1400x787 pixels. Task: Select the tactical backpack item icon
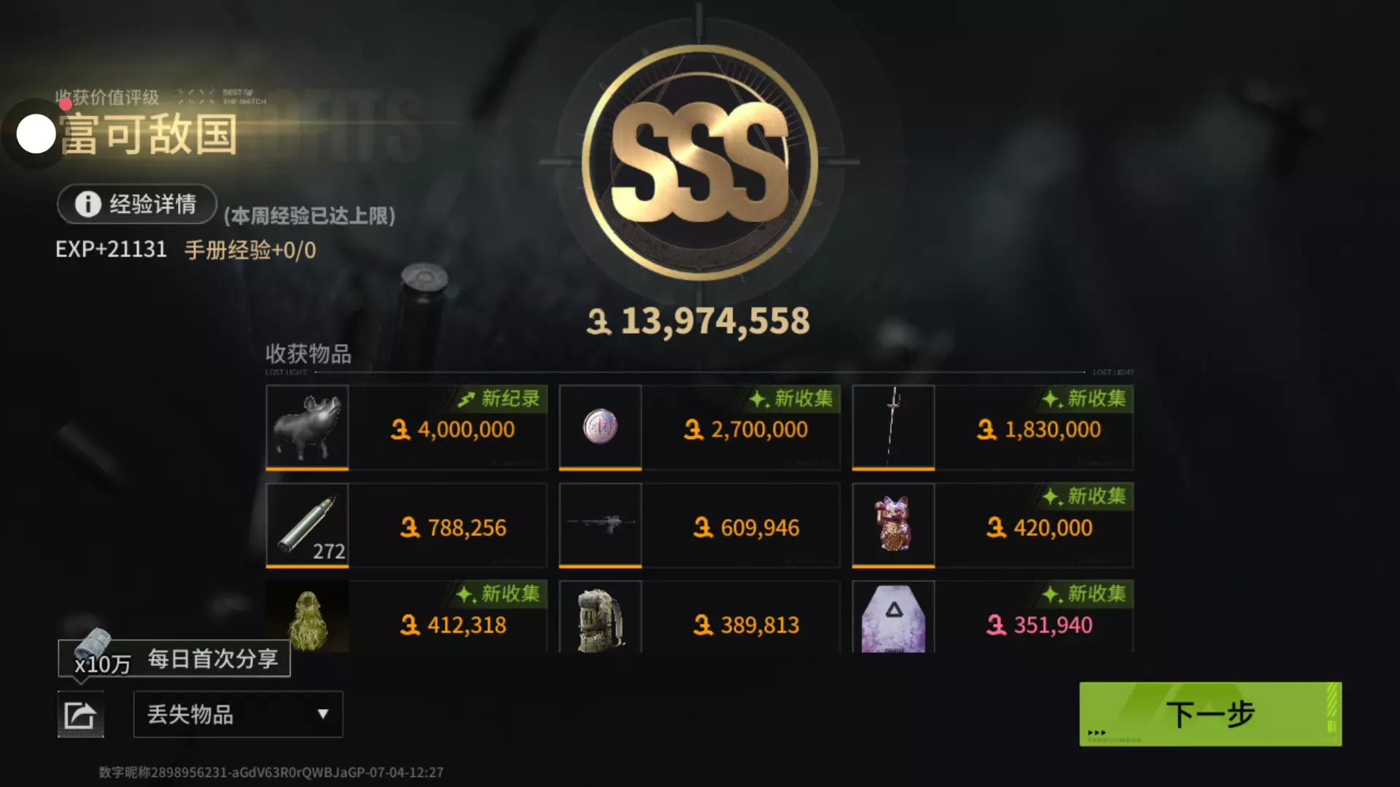pos(600,617)
